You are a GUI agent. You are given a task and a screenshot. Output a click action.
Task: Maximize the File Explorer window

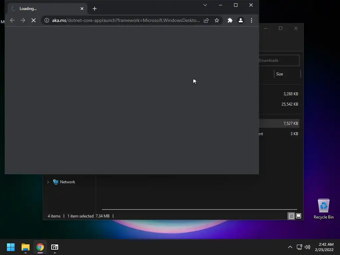[281, 29]
